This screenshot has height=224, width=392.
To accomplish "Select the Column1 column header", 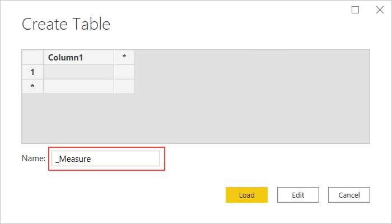I will [x=78, y=57].
